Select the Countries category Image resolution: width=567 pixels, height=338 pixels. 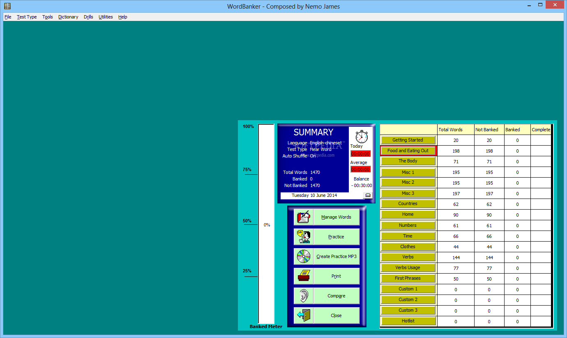(x=408, y=204)
